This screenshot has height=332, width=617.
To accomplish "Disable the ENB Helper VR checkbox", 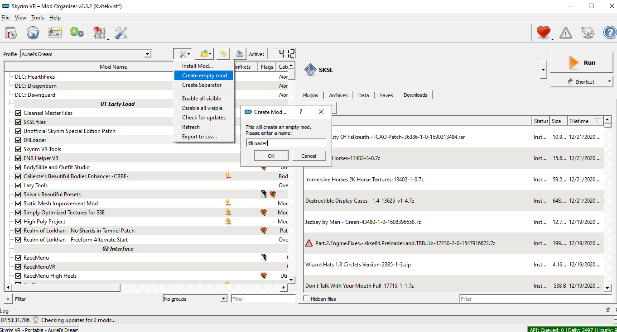I will point(18,158).
